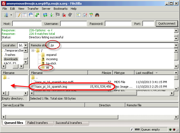This screenshot has width=180, height=133.
Task: Select the espanol remote folder
Action: click(x=51, y=55)
